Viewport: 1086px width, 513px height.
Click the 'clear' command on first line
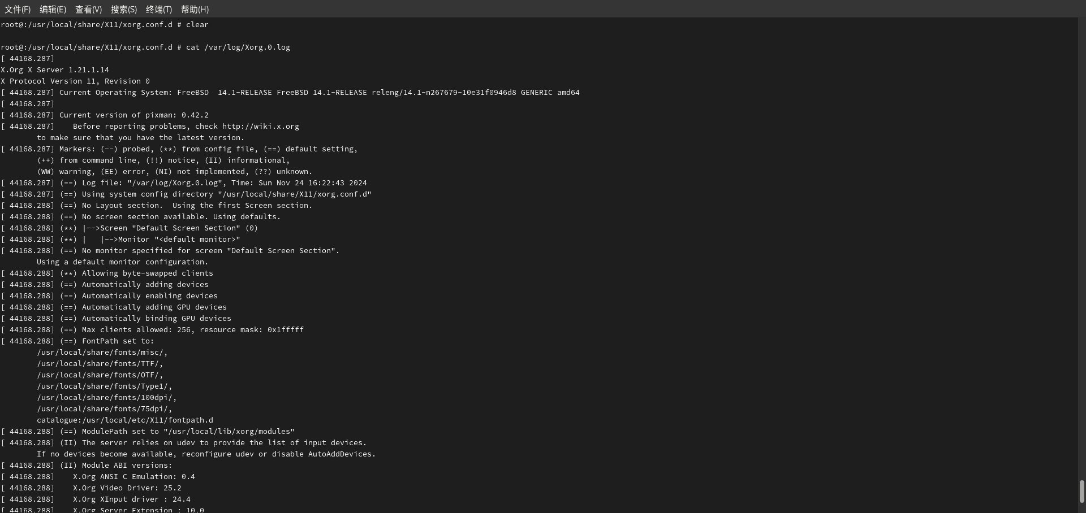197,25
